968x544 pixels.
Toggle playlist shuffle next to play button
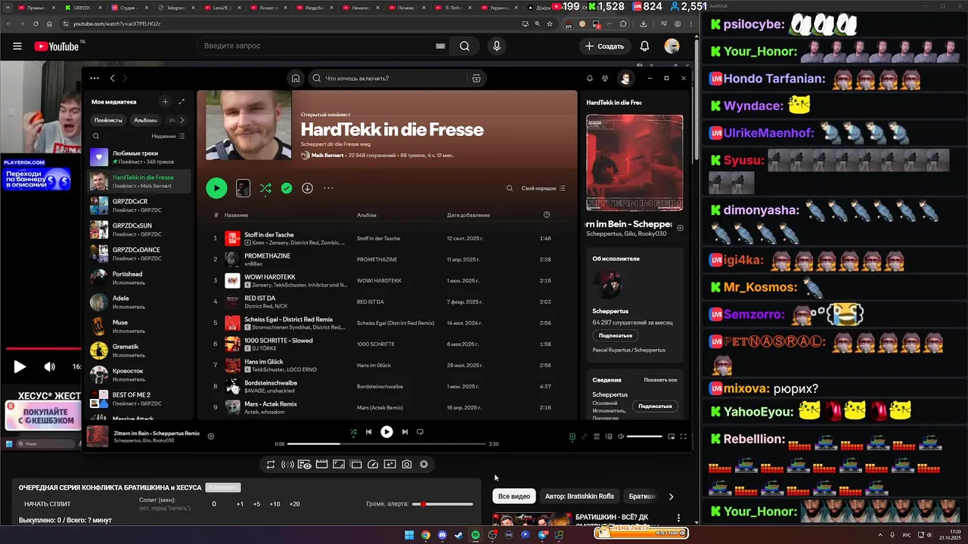coord(265,188)
